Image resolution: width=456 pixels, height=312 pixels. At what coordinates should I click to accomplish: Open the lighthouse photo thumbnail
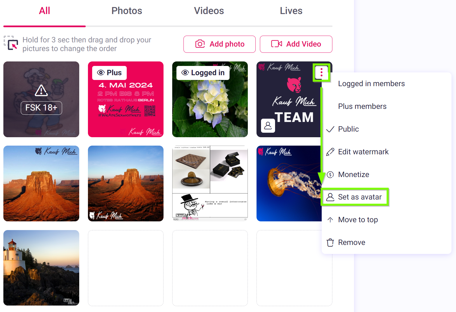[x=41, y=268]
